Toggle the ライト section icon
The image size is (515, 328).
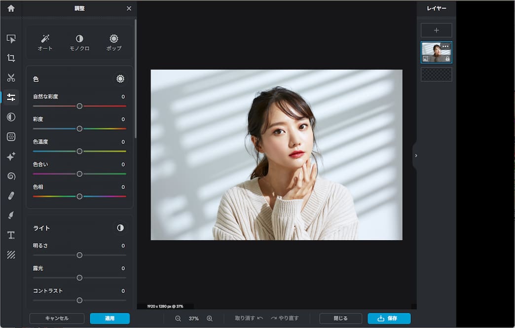pos(120,228)
